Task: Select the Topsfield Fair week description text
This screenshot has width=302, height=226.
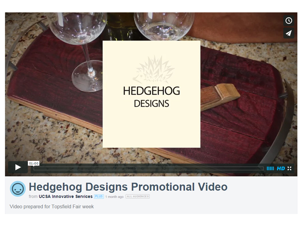Action: point(51,207)
